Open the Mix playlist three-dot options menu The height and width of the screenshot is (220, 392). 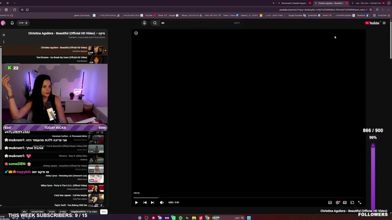point(4,42)
